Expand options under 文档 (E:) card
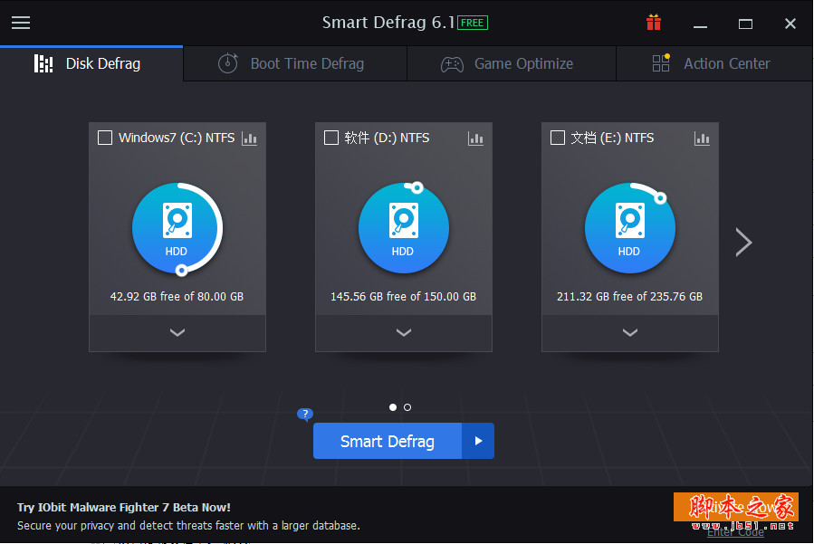The height and width of the screenshot is (544, 814). pos(630,333)
